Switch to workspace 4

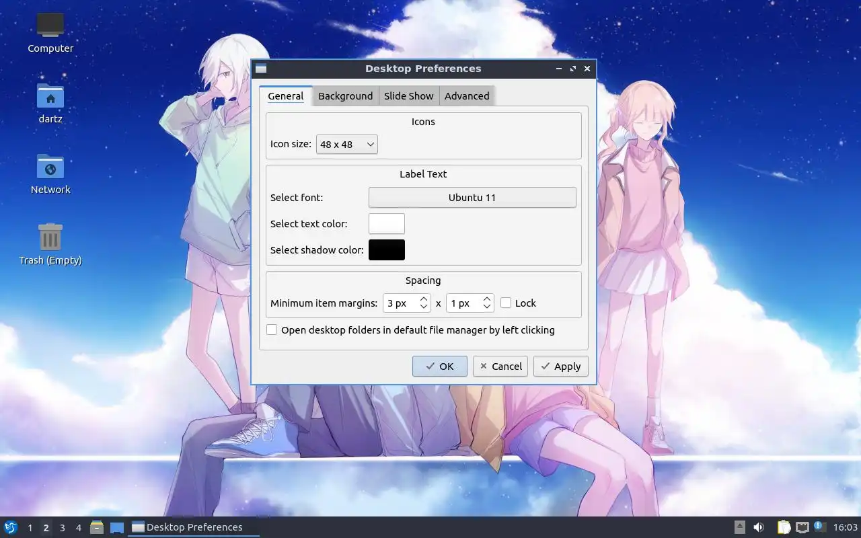tap(78, 528)
